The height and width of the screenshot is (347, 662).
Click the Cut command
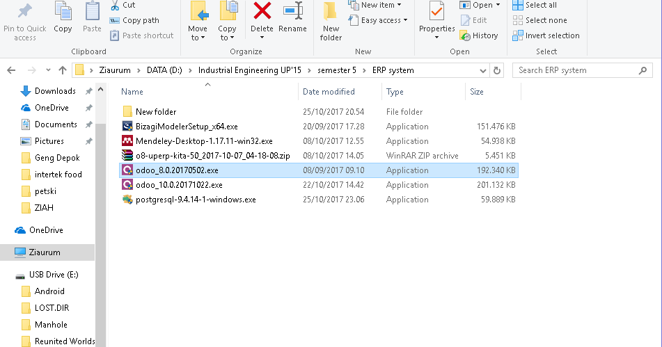123,5
